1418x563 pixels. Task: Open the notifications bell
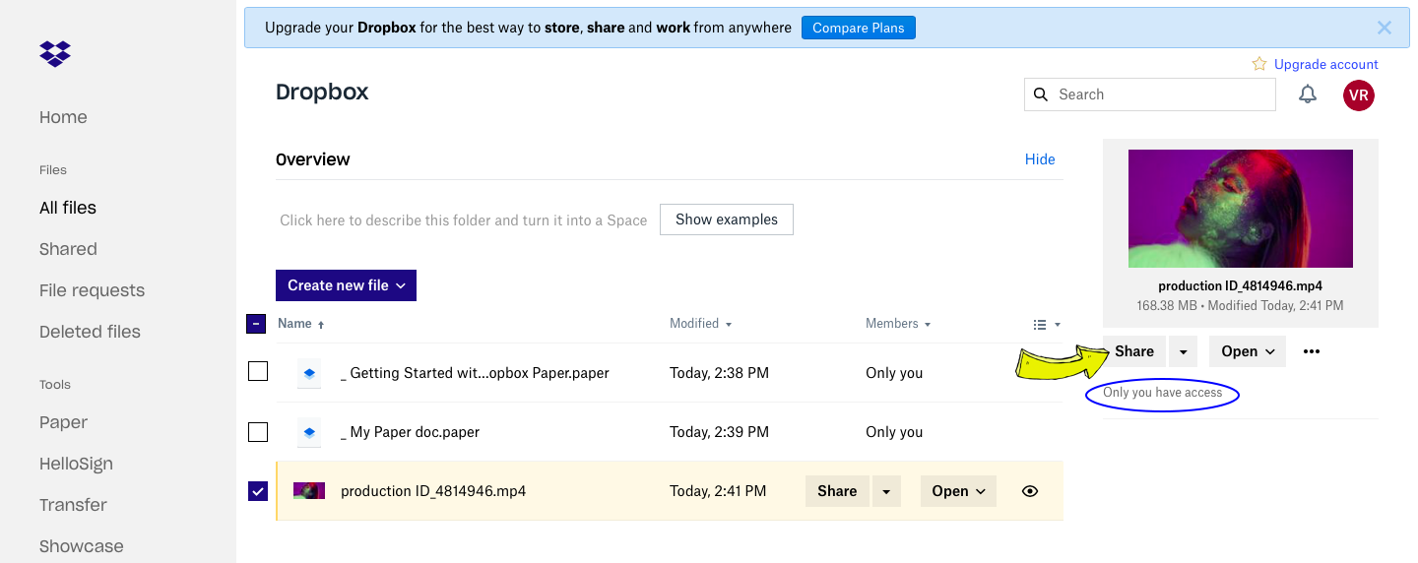[x=1308, y=94]
